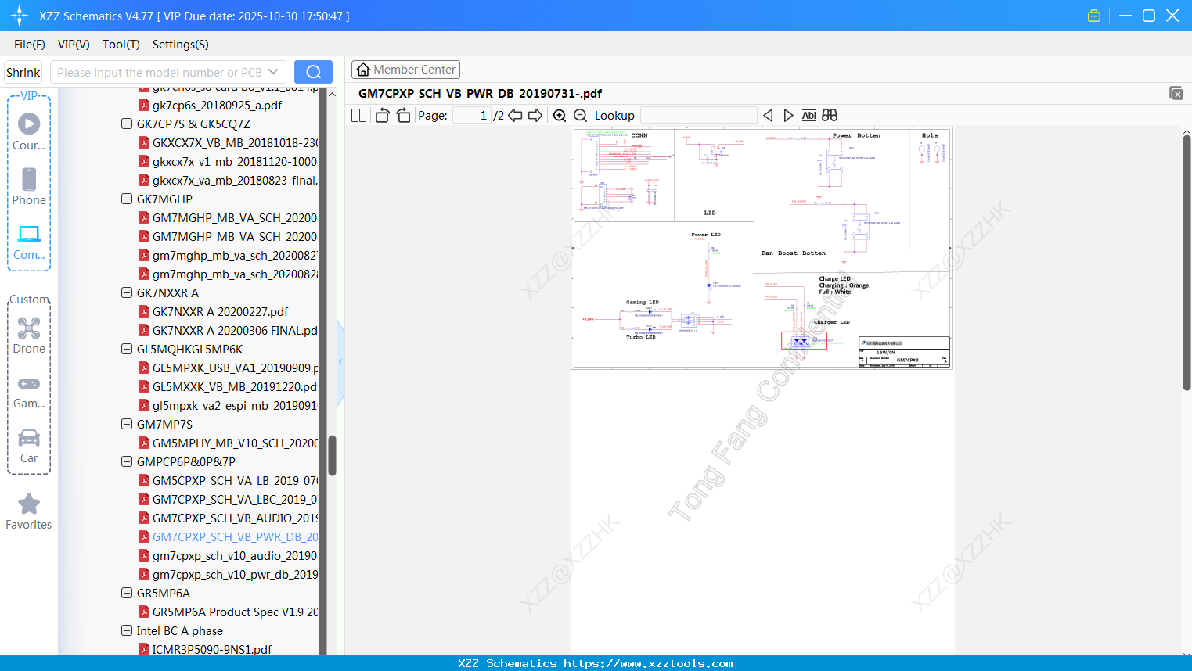Open GL5MXXK_VB_MB_20191220 file
The image size is (1192, 671).
[235, 386]
